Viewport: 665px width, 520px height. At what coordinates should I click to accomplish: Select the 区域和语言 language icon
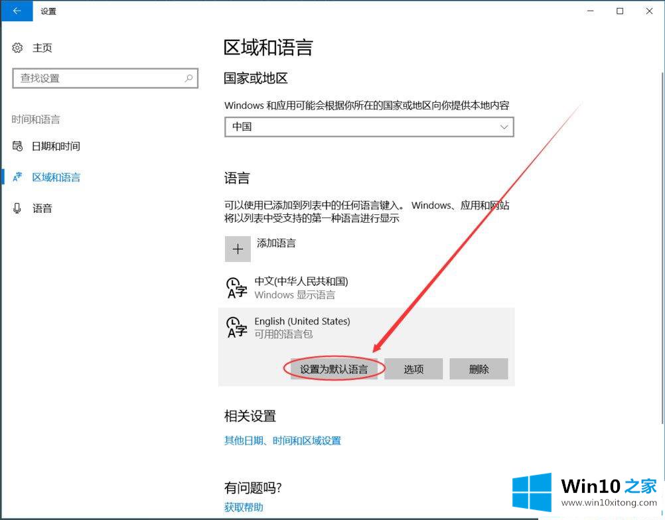coord(17,177)
